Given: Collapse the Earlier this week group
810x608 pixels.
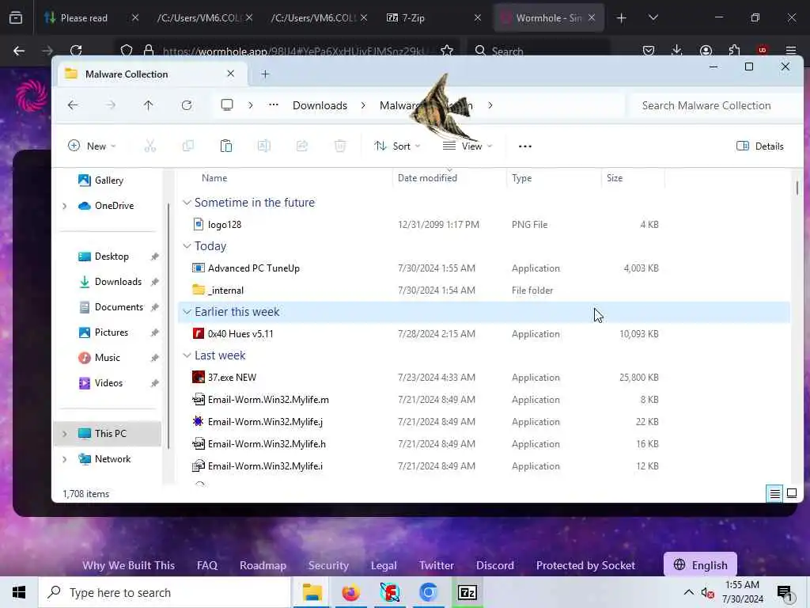Looking at the screenshot, I should (x=187, y=312).
